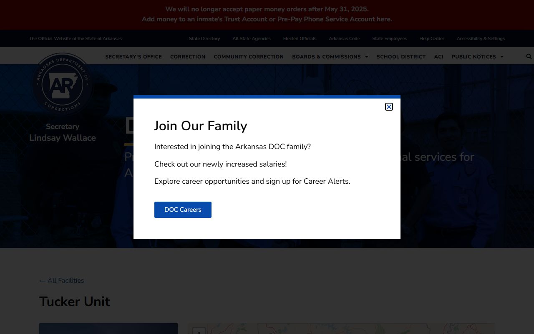Click the Career Alerts text line
This screenshot has width=534, height=334.
pyautogui.click(x=252, y=181)
